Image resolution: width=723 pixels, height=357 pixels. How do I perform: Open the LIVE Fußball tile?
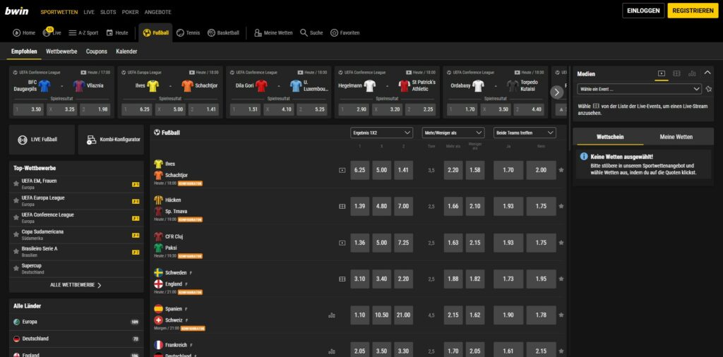tap(42, 140)
